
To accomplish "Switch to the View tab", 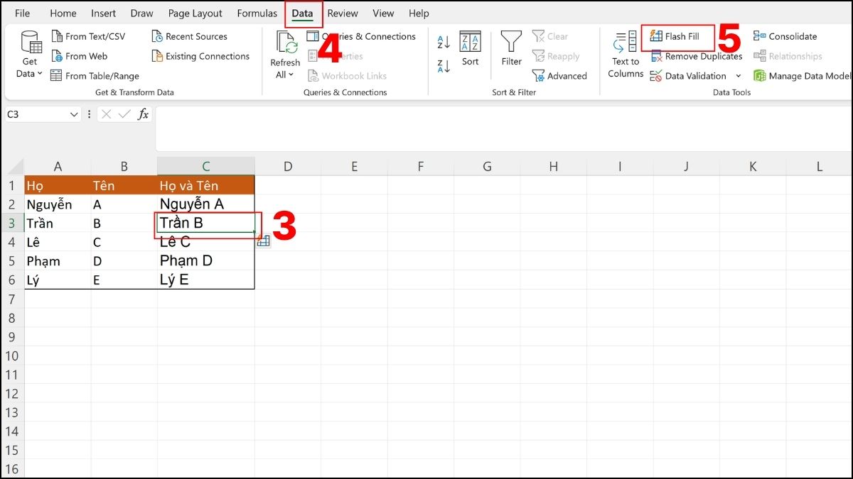I will (x=383, y=13).
